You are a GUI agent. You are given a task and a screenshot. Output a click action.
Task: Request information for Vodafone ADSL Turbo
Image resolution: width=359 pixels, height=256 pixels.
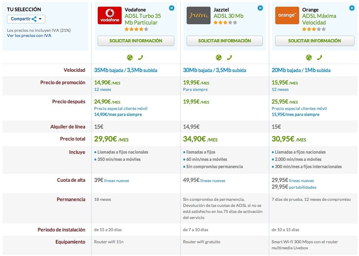136,41
